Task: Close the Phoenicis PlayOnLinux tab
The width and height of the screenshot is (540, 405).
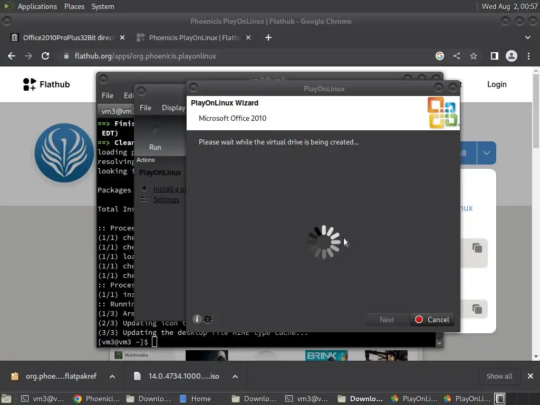Action: 248,37
